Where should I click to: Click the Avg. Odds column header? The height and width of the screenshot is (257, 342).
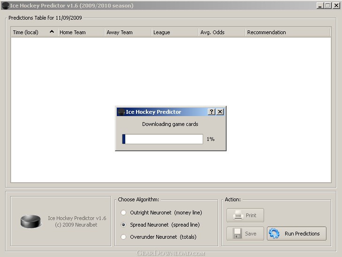click(x=221, y=32)
